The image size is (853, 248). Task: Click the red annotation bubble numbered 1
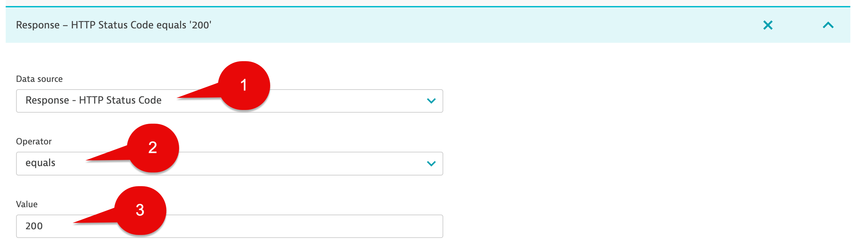click(244, 85)
